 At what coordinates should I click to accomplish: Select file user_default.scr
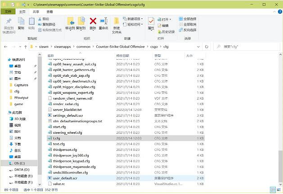coord(126,178)
